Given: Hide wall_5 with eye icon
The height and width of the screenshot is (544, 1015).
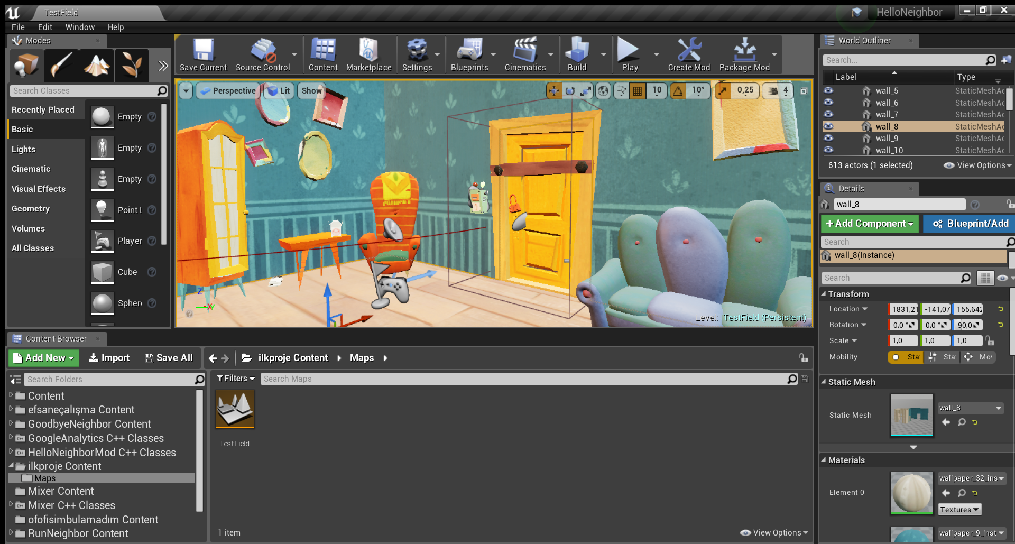Looking at the screenshot, I should tap(828, 90).
